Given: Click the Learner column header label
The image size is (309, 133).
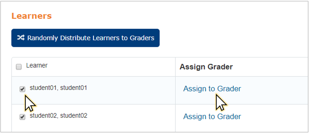Looking at the screenshot, I should [x=37, y=66].
